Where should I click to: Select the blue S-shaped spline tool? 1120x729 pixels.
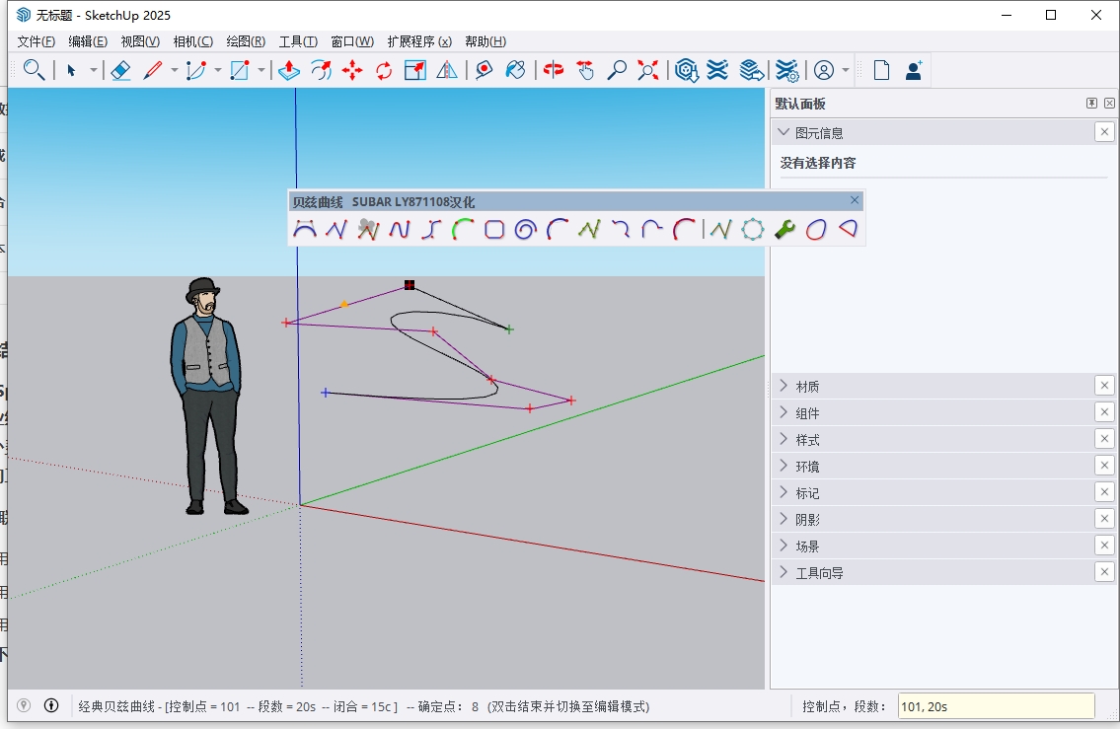pyautogui.click(x=430, y=229)
